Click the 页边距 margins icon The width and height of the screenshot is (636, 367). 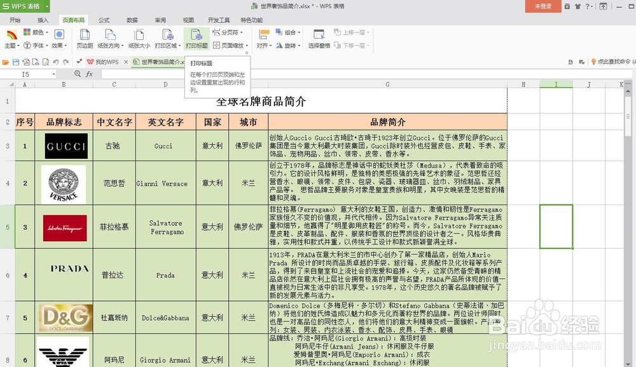85,36
